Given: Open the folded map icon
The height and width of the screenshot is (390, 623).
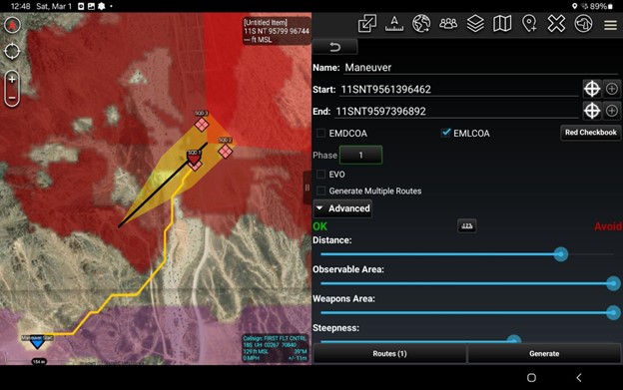Looking at the screenshot, I should (502, 24).
